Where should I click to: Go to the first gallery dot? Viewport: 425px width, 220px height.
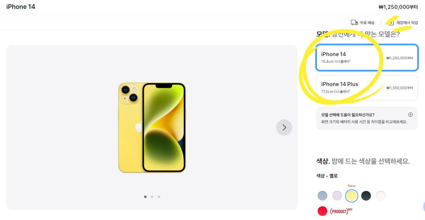(145, 197)
